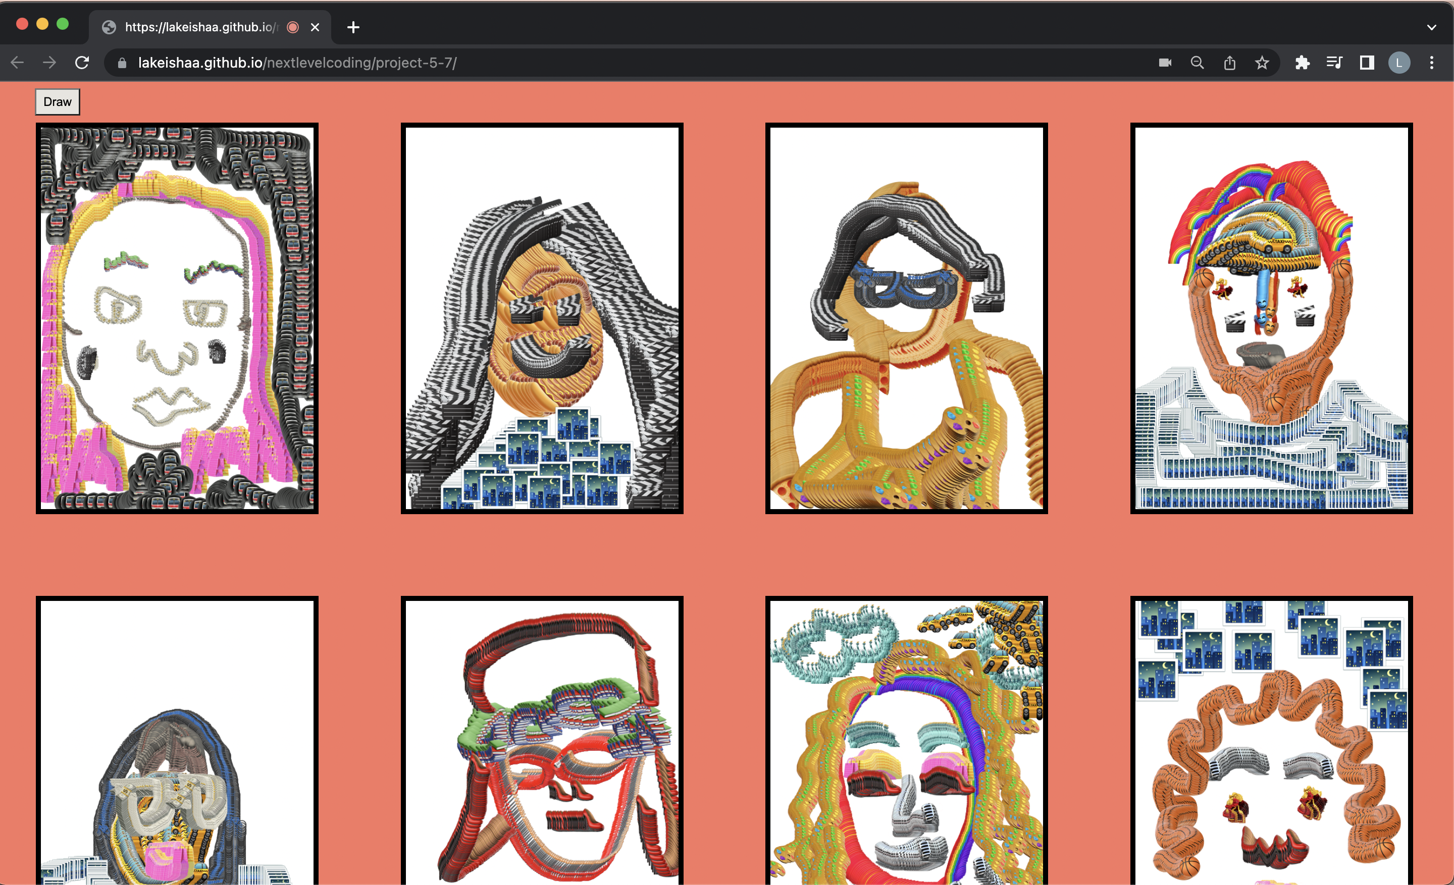The width and height of the screenshot is (1454, 885).
Task: Open the portrait with orange basketball curls
Action: coord(1272,741)
